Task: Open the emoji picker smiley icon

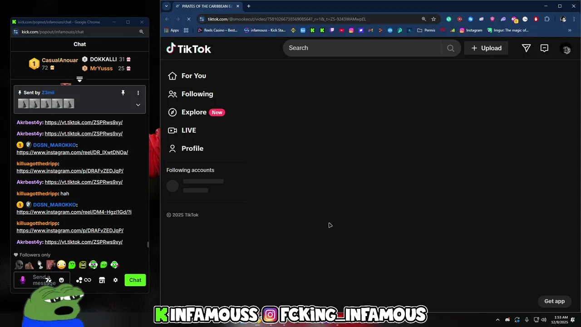Action: [61, 280]
